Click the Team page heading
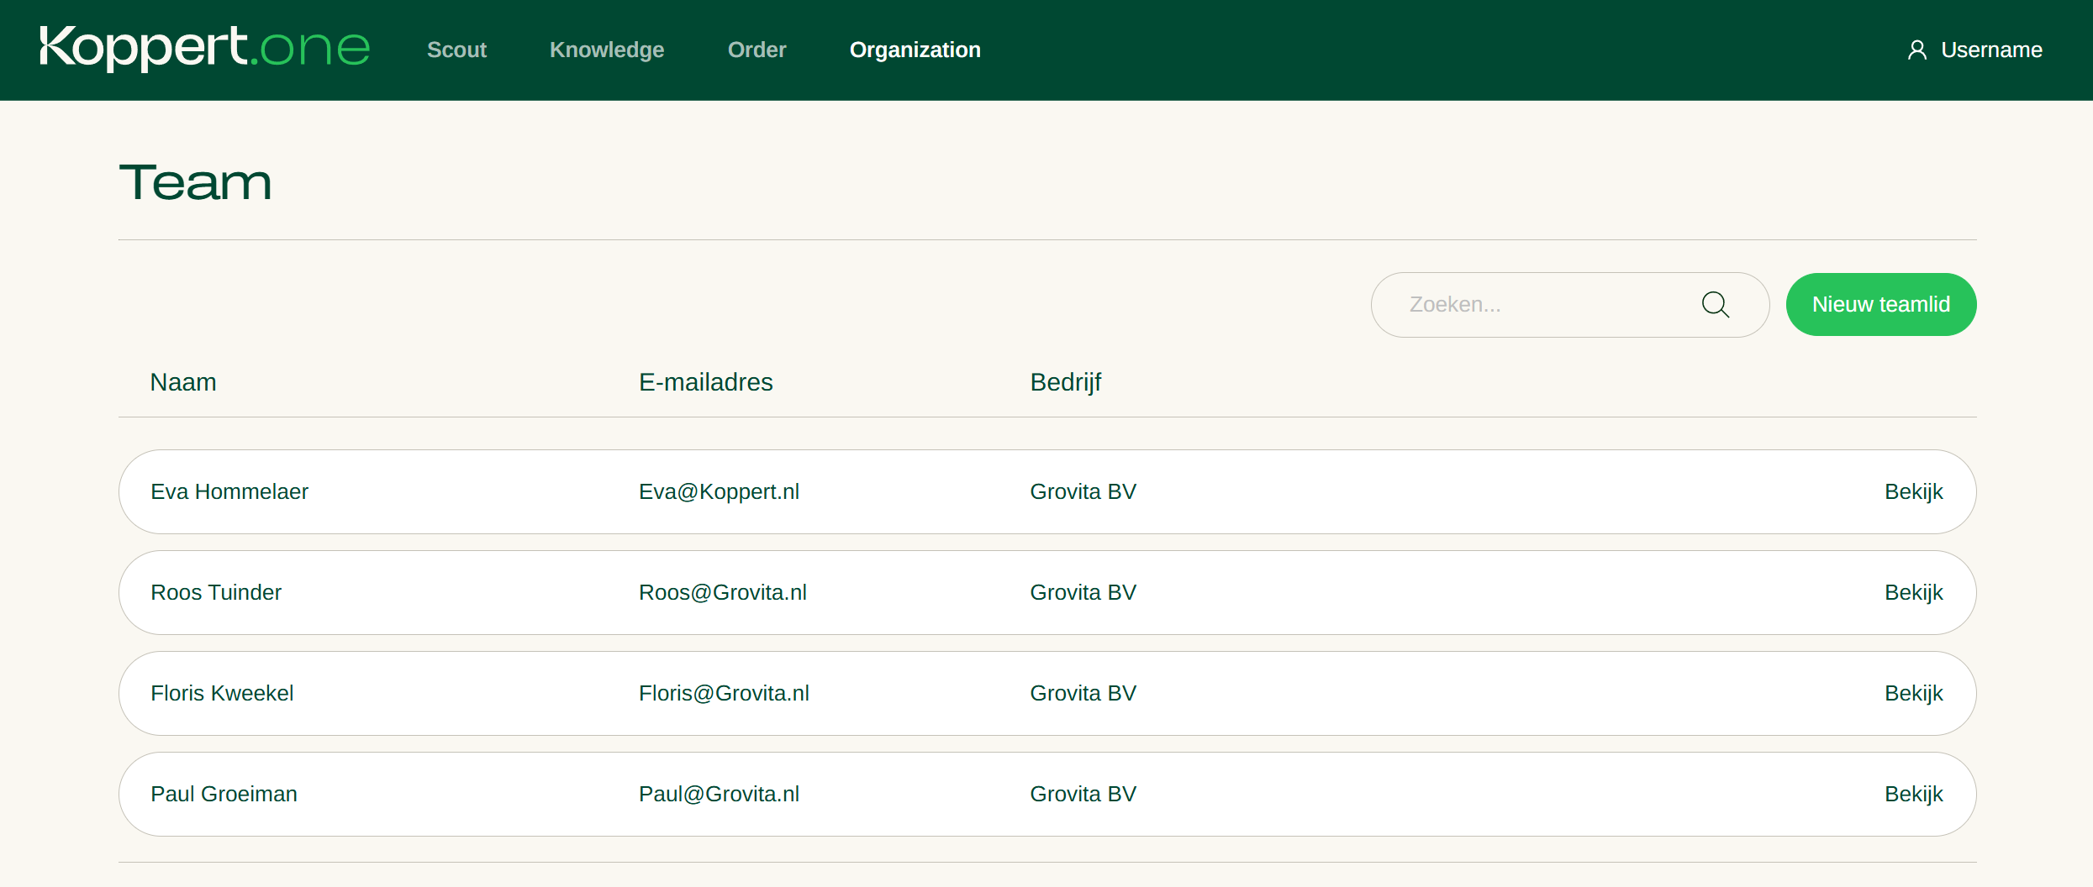This screenshot has height=887, width=2093. tap(195, 182)
